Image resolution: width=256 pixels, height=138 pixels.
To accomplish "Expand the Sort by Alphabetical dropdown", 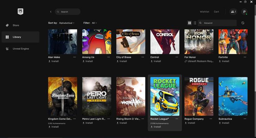I will click(x=67, y=23).
